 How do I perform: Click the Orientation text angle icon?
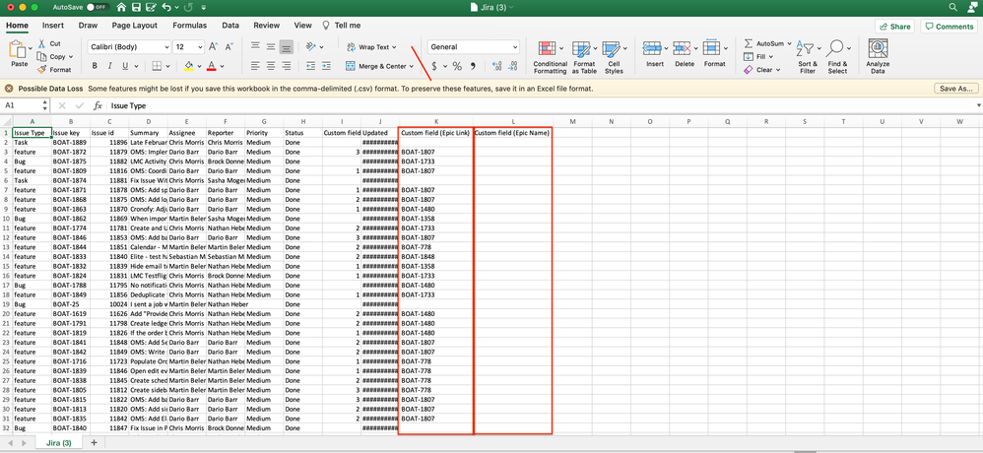point(311,47)
